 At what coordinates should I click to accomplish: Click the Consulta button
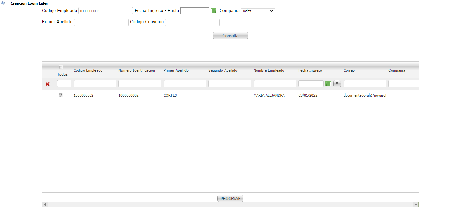pyautogui.click(x=230, y=35)
